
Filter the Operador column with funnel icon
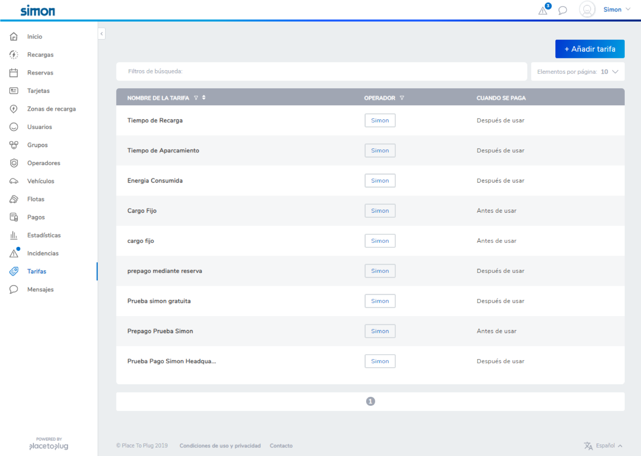(x=402, y=98)
